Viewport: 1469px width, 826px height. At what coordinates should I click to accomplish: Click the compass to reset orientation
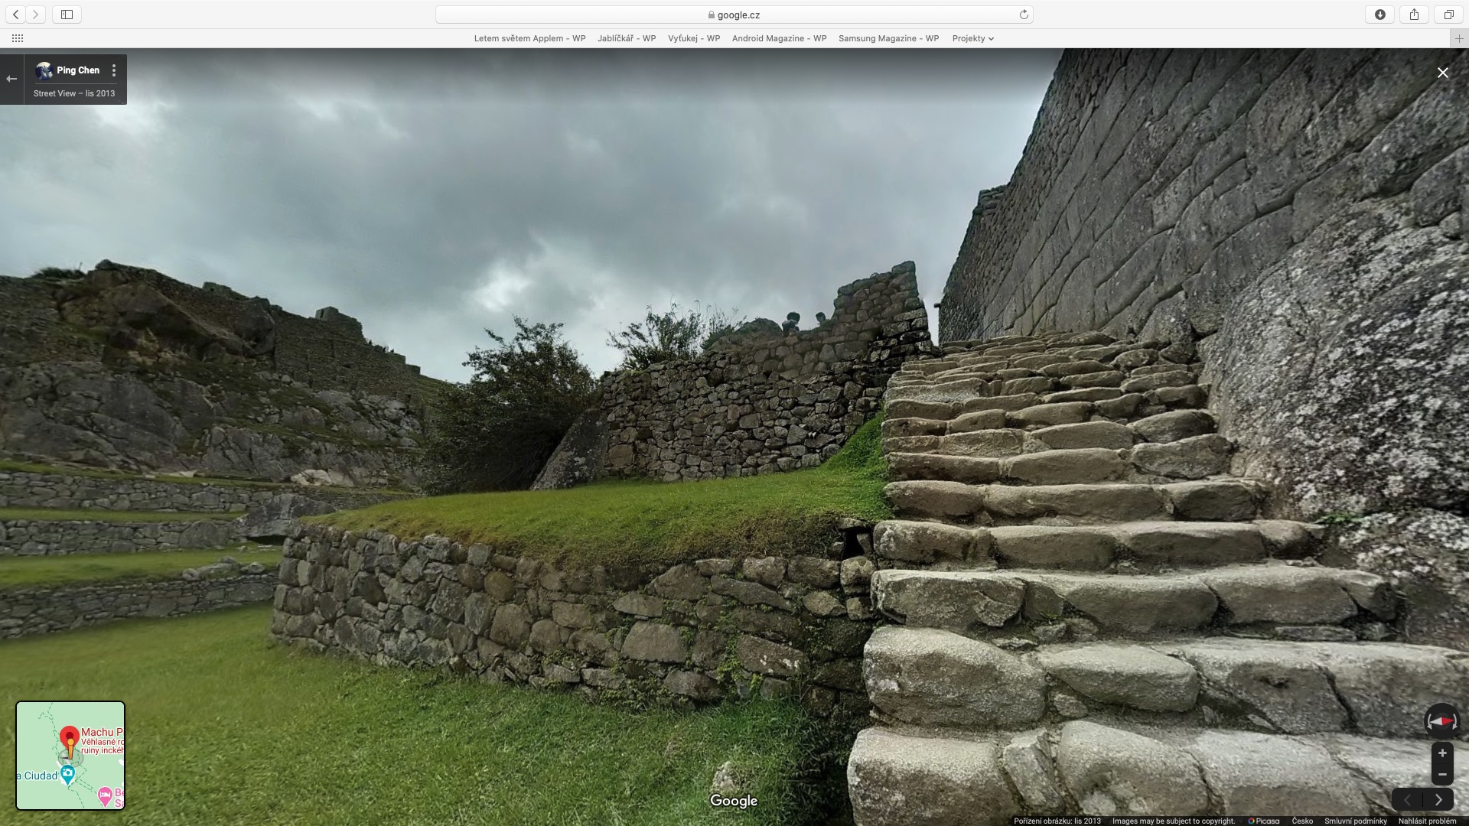(x=1441, y=721)
